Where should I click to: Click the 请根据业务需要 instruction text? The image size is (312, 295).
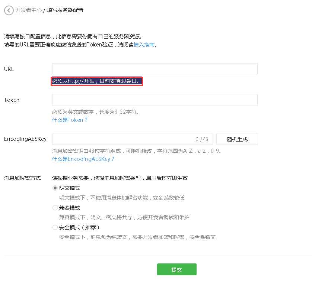coord(120,178)
